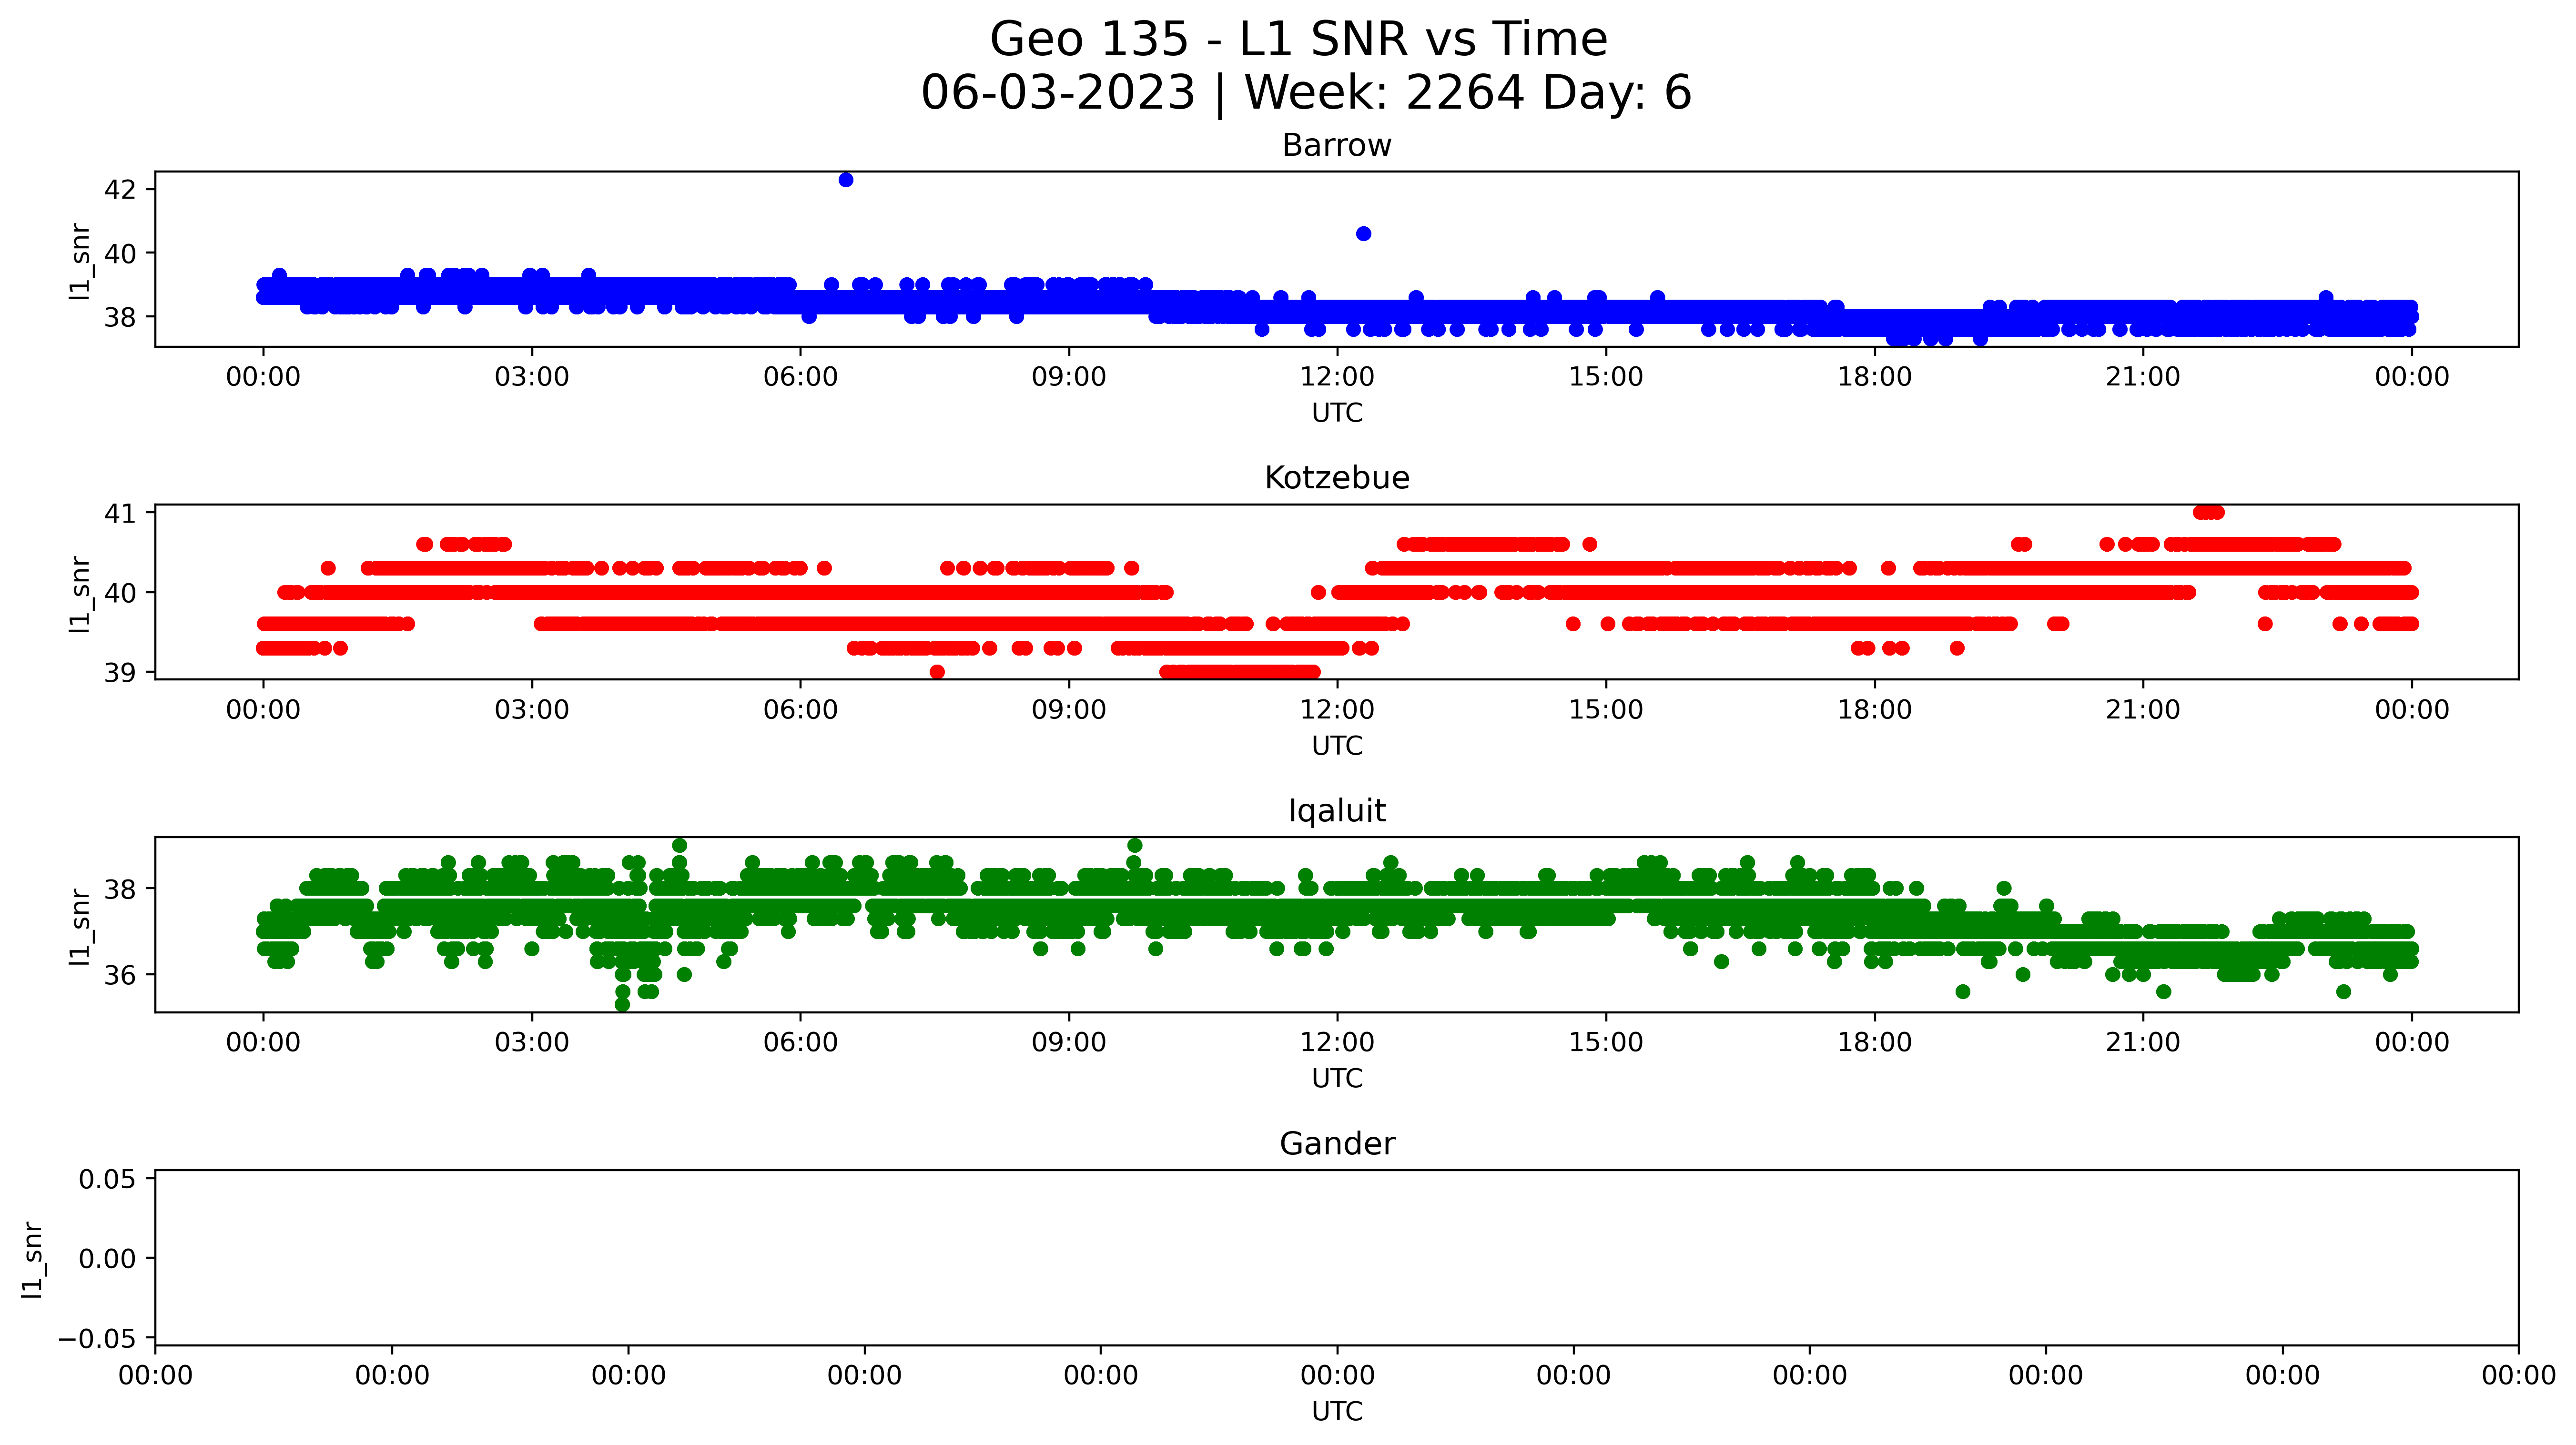Click the Barrow y-axis tick label "42"
This screenshot has height=1445, width=2576.
pyautogui.click(x=120, y=189)
